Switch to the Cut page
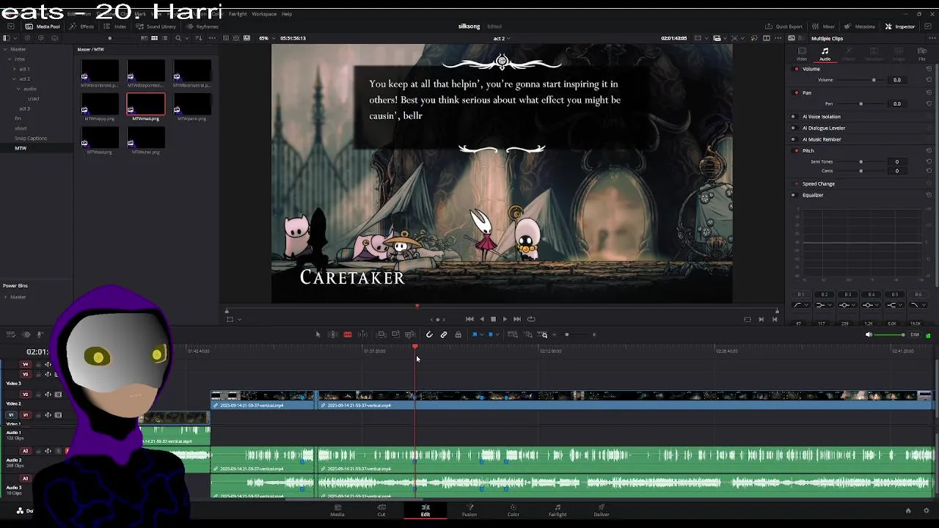939x528 pixels. coord(381,510)
